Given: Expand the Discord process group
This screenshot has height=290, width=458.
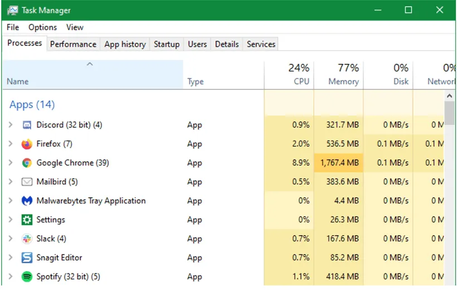Looking at the screenshot, I should point(11,125).
